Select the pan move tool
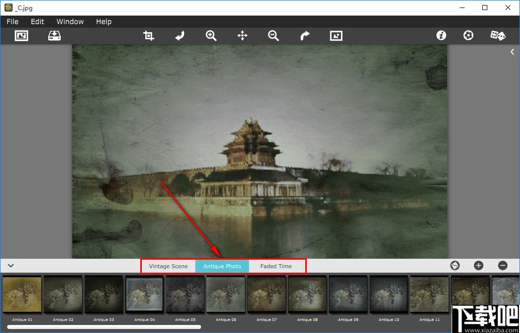Screen dimensions: 520x333 coord(242,36)
